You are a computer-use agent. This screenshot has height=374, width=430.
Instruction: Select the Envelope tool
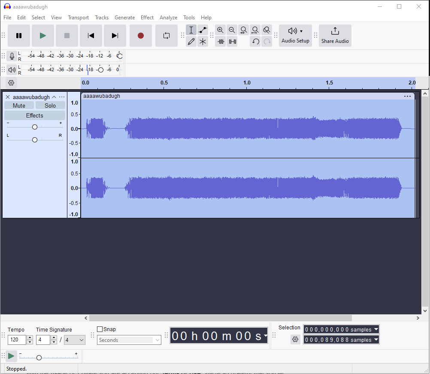pyautogui.click(x=203, y=30)
